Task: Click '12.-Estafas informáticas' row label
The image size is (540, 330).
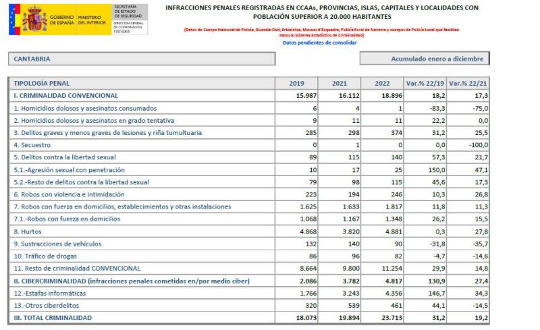Action: tap(49, 294)
